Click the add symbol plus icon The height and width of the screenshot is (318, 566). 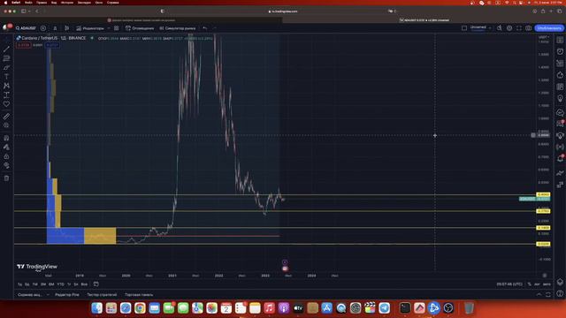click(43, 28)
